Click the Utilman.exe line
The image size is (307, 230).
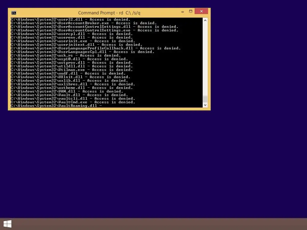[72, 70]
